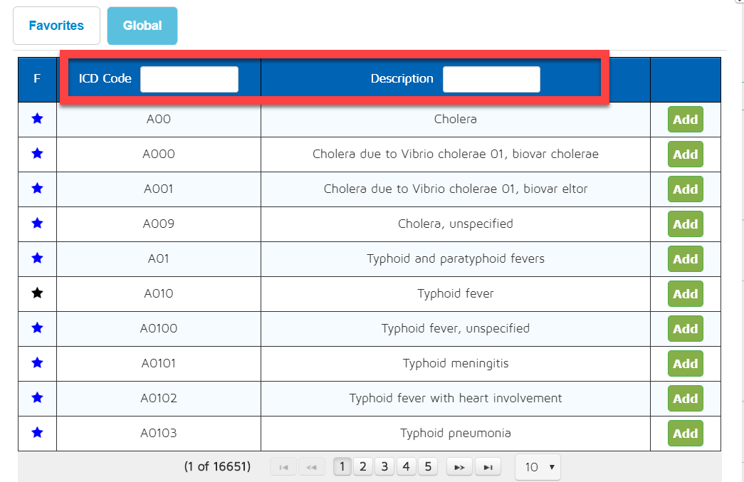Select 'Typhoid meningitis' description

pyautogui.click(x=456, y=363)
